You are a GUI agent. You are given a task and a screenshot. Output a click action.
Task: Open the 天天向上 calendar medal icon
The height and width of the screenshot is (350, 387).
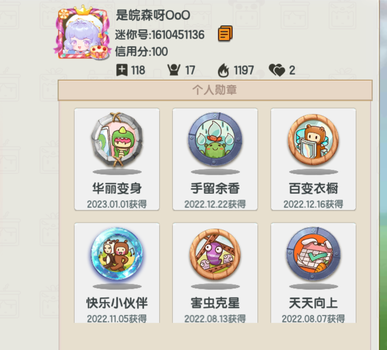[313, 254]
